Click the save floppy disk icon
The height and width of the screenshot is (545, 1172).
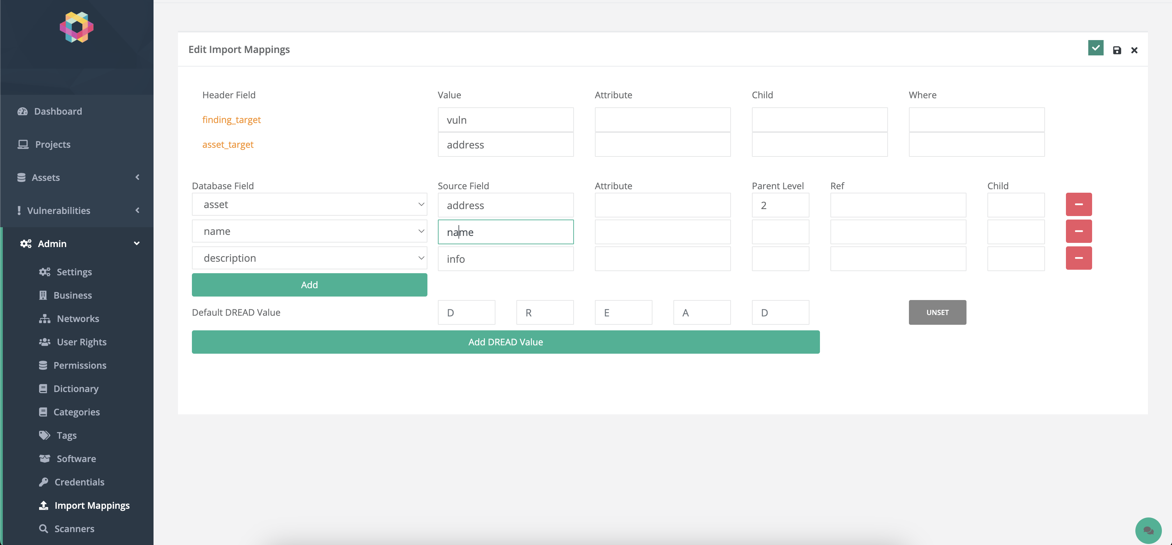tap(1117, 51)
